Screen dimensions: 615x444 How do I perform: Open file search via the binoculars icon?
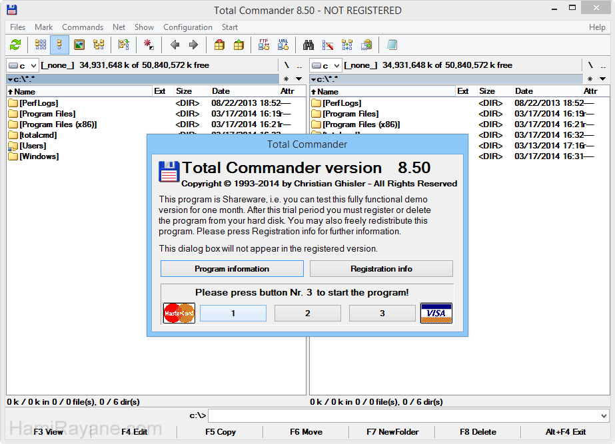308,45
